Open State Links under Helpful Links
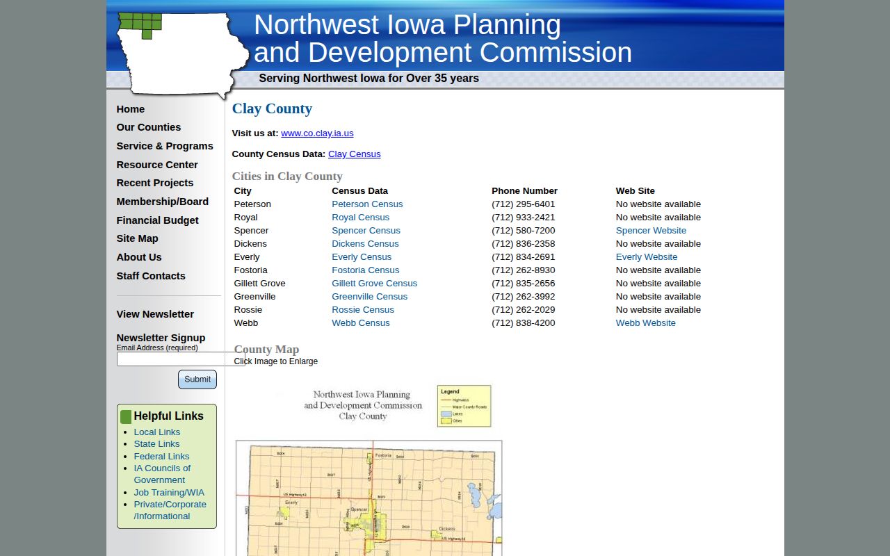 [157, 444]
